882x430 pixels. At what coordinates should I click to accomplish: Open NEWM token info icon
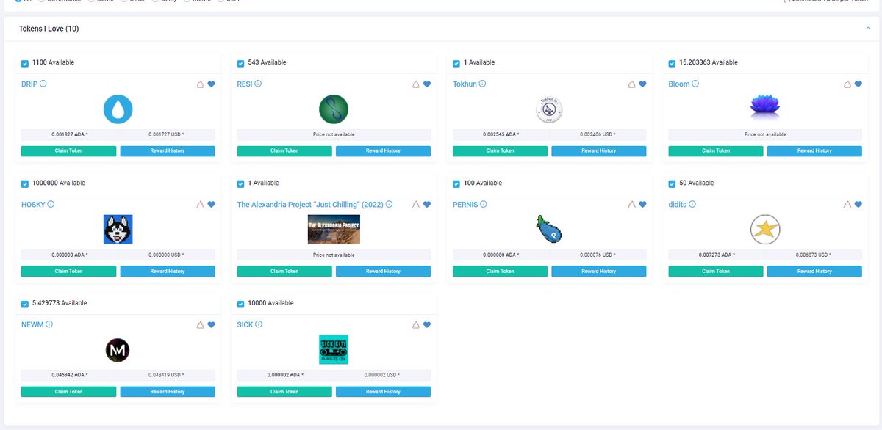49,324
